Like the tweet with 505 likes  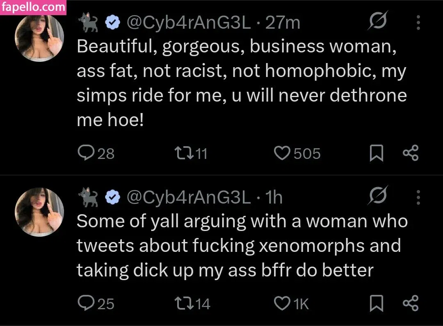pos(282,153)
